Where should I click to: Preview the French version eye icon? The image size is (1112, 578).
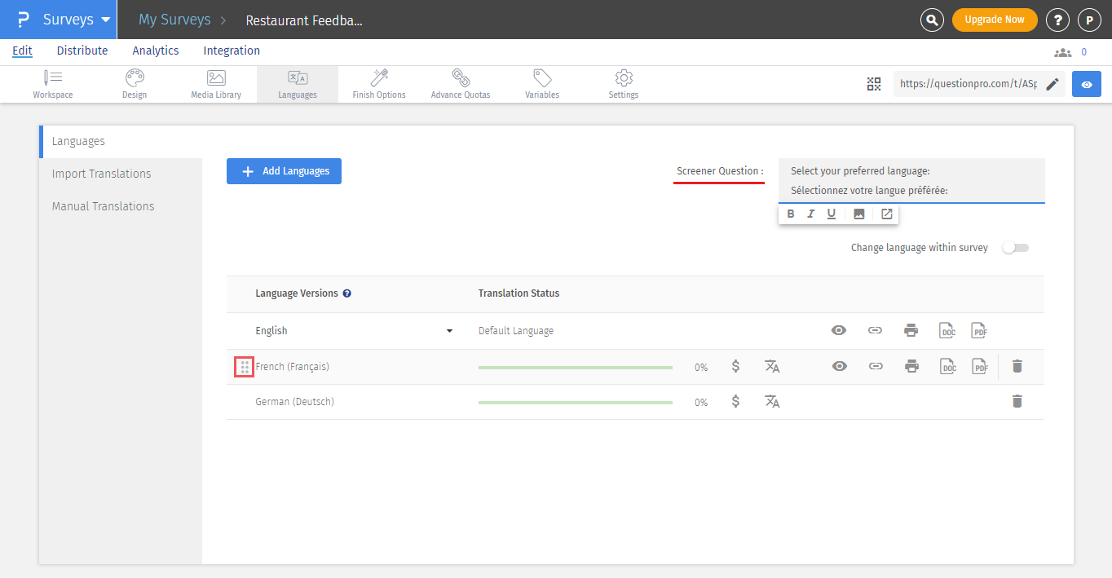click(x=840, y=366)
